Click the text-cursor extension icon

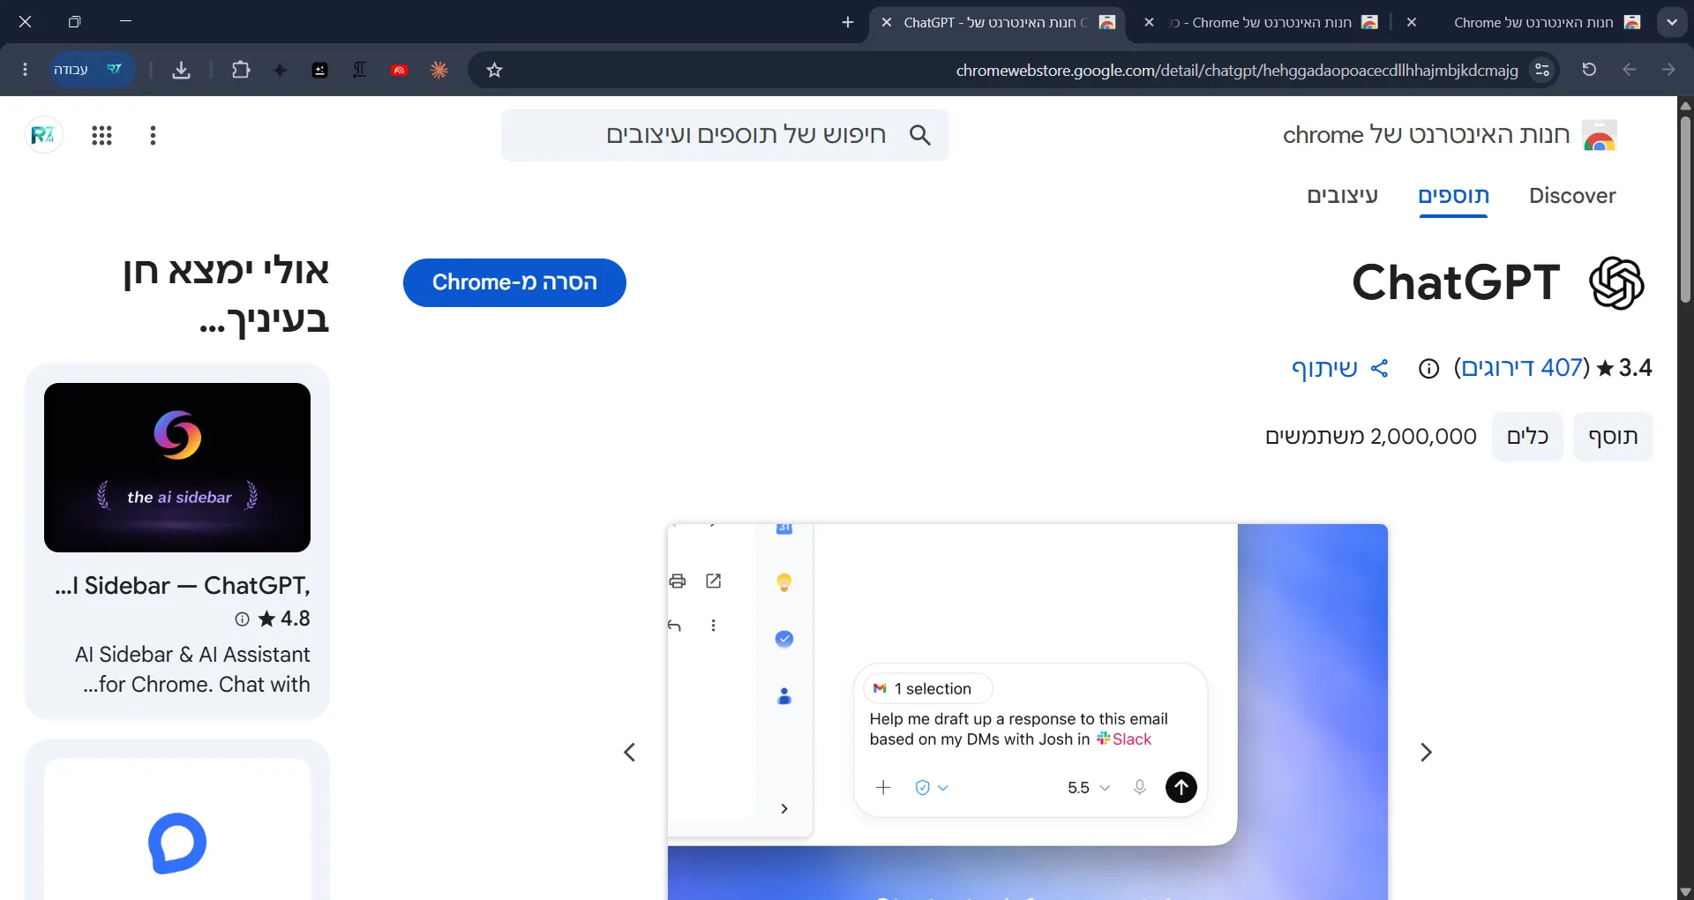click(x=359, y=70)
